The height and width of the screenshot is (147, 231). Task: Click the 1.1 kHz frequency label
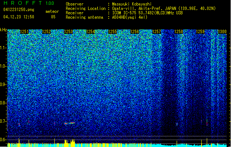point(3,48)
